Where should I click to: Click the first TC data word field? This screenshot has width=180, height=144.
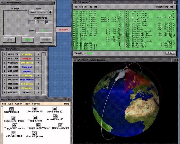pyautogui.click(x=32, y=22)
